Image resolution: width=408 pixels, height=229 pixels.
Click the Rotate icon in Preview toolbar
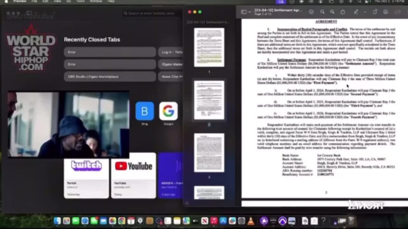pyautogui.click(x=375, y=12)
